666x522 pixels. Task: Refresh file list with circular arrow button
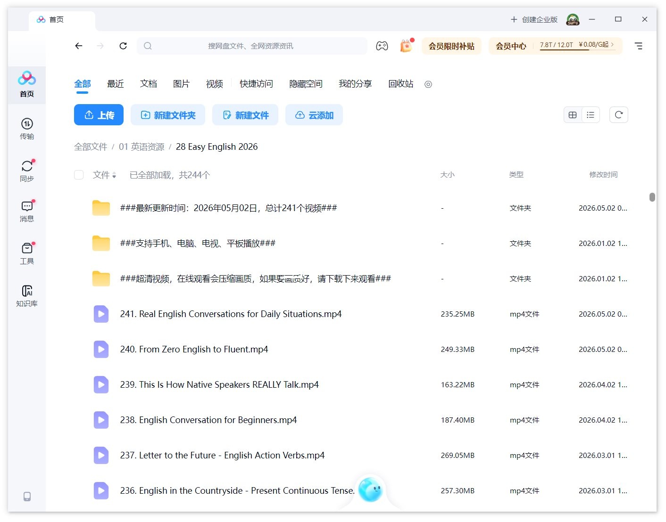[x=619, y=115]
